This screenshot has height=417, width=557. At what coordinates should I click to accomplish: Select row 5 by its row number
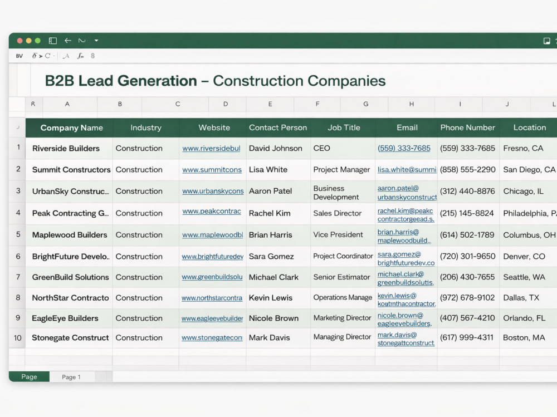click(x=18, y=234)
